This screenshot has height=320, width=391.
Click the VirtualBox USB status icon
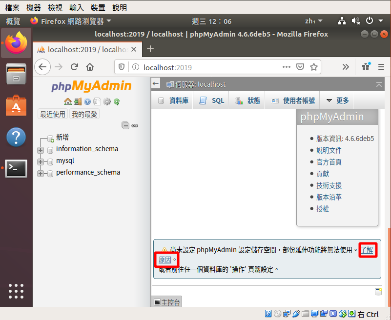coord(296,313)
